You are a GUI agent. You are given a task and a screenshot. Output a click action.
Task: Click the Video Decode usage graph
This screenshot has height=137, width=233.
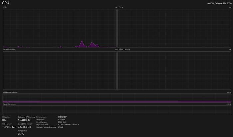(174, 71)
